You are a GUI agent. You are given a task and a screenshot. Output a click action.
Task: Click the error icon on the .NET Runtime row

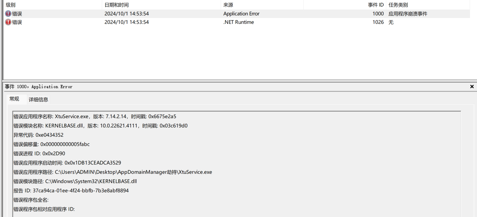(8, 22)
